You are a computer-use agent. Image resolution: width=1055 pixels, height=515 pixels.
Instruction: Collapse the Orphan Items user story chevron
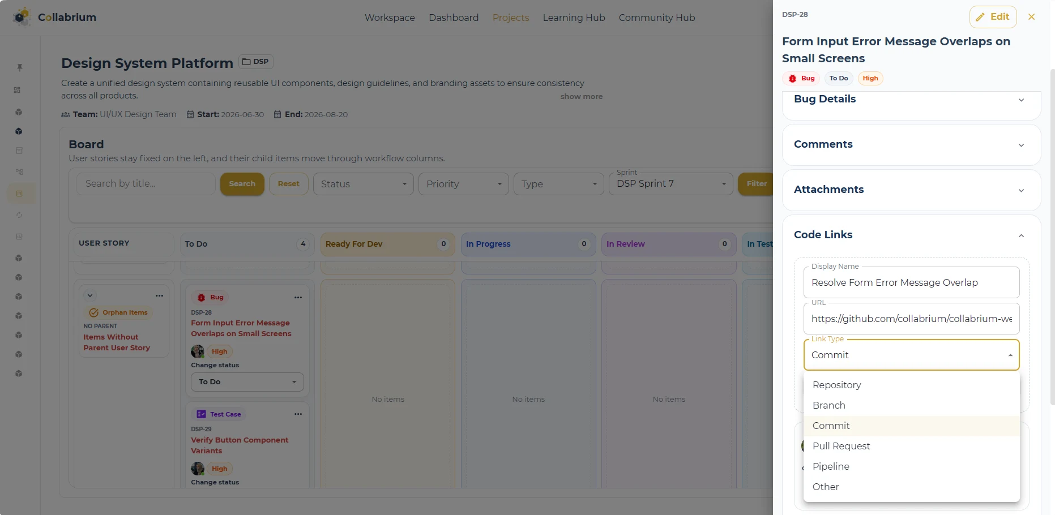[90, 295]
